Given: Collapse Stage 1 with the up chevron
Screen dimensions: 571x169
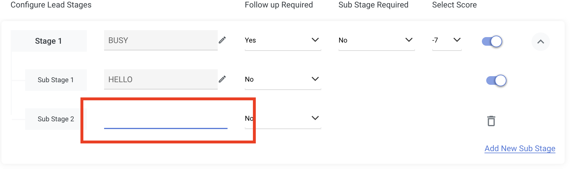Looking at the screenshot, I should (541, 42).
